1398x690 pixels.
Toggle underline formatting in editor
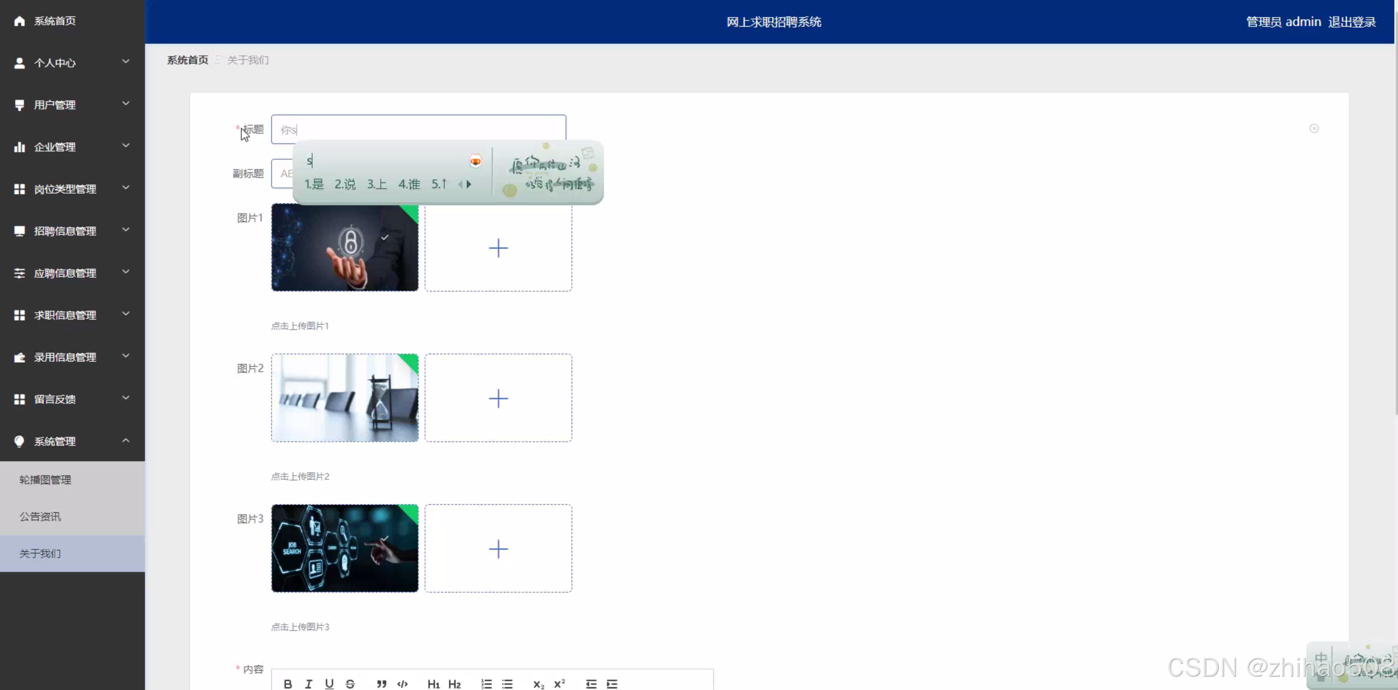click(329, 684)
